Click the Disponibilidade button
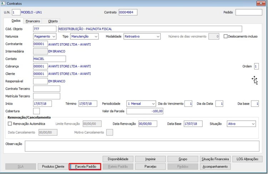This screenshot has height=174, width=268. pyautogui.click(x=118, y=159)
